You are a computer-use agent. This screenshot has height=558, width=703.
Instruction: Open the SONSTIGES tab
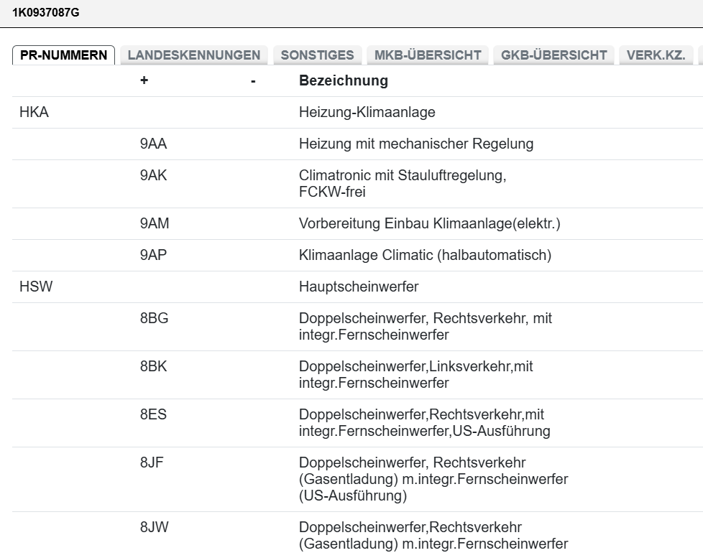tap(317, 55)
